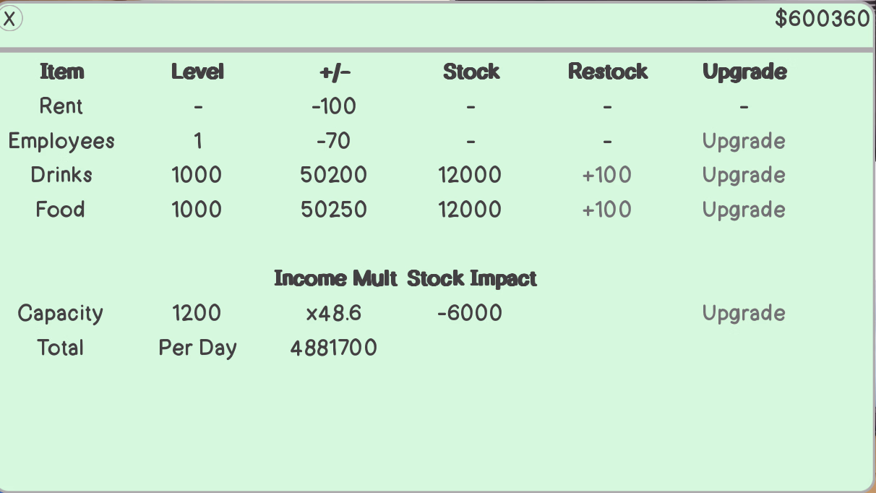Upgrade the Food item

(744, 210)
